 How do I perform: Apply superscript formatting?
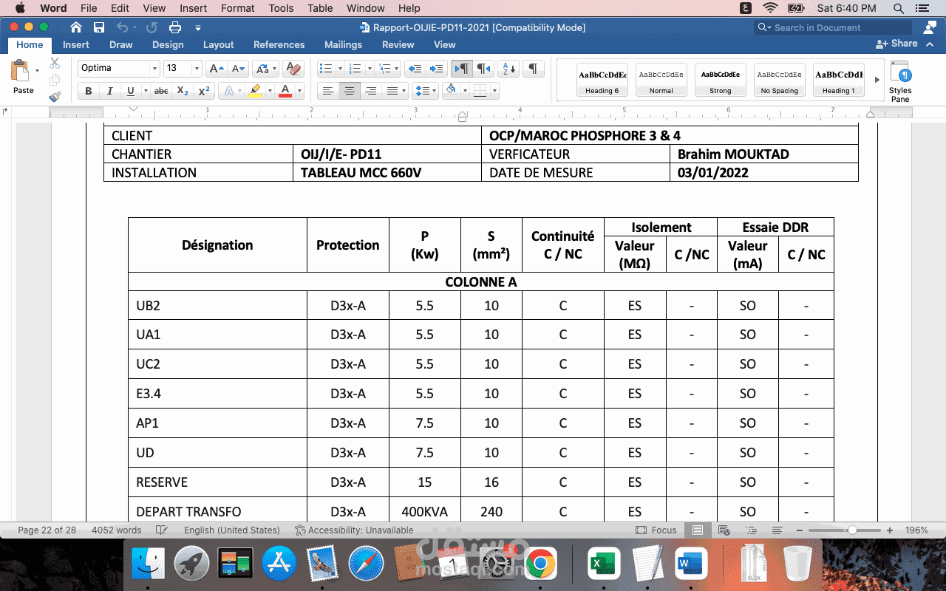[205, 91]
